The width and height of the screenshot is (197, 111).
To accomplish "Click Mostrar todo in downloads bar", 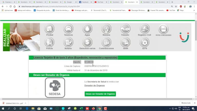I will (x=186, y=103).
